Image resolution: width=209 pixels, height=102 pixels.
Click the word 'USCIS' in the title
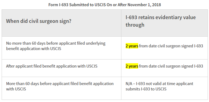(x=99, y=5)
